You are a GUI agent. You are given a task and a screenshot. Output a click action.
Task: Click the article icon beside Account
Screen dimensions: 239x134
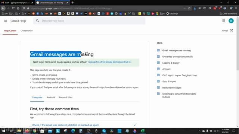(x=158, y=69)
